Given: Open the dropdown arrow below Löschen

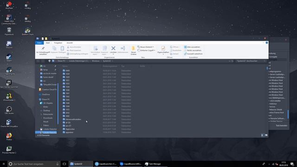Looking at the screenshot, I should 113,54.
